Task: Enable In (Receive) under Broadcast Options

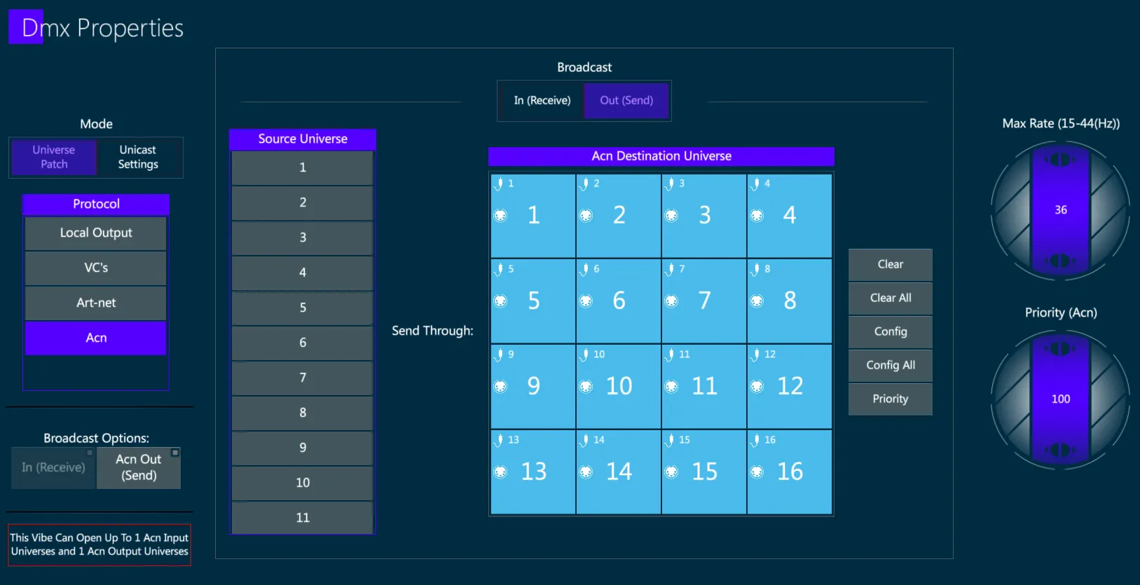Action: (x=53, y=467)
